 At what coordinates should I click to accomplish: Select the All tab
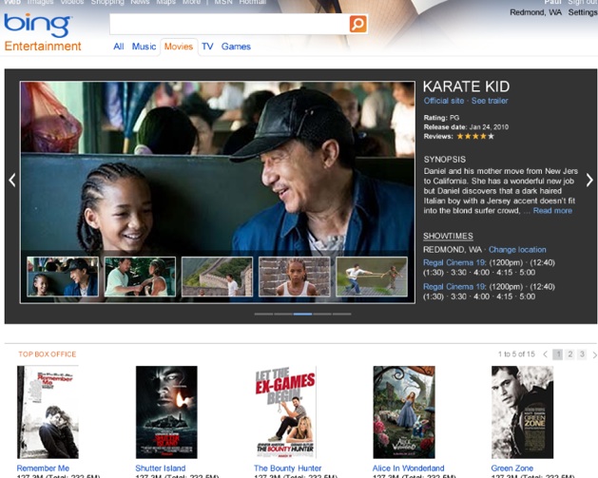(118, 47)
